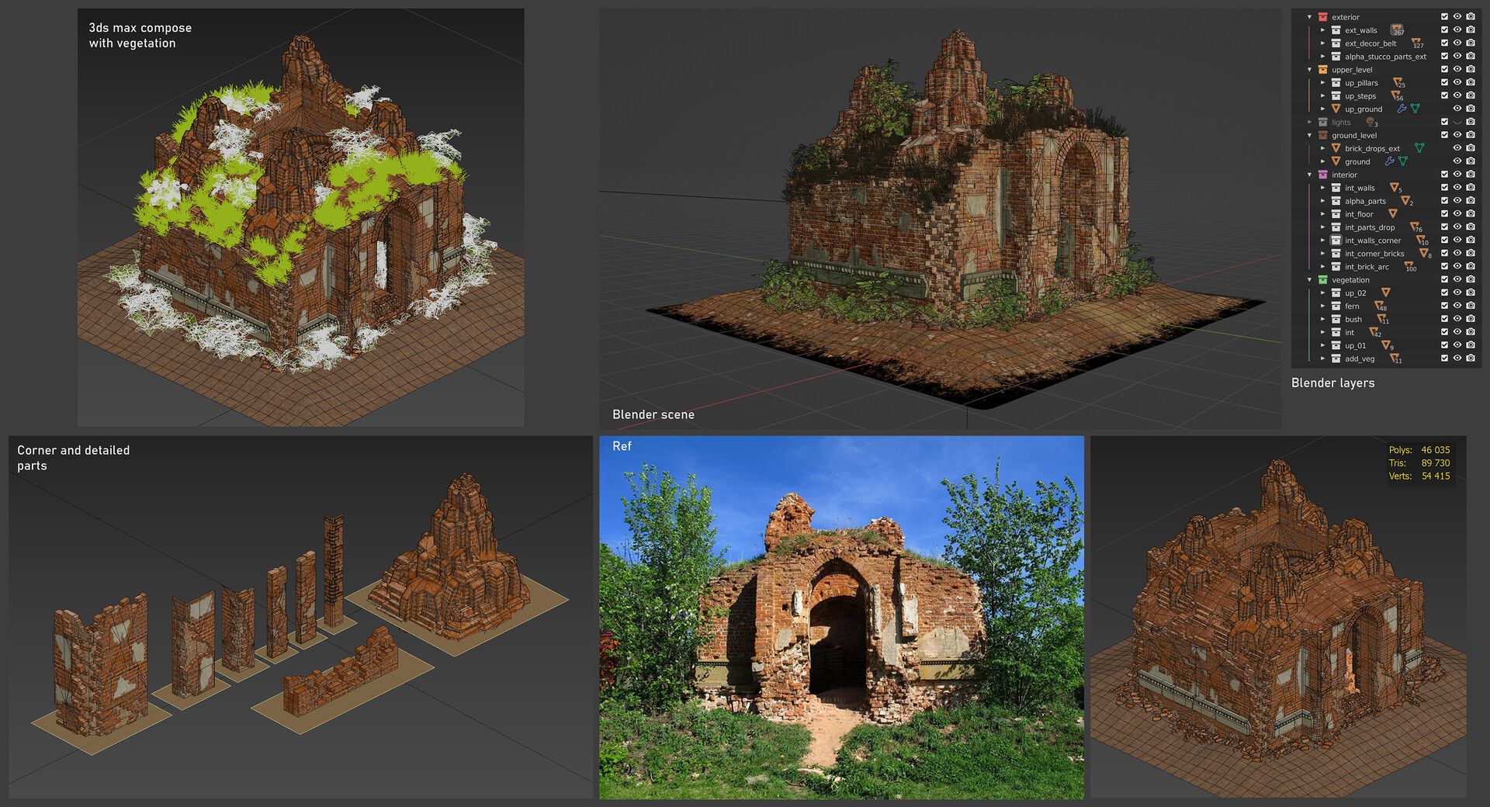Click the orange mesh icon next to fern
1490x807 pixels.
[x=1379, y=306]
